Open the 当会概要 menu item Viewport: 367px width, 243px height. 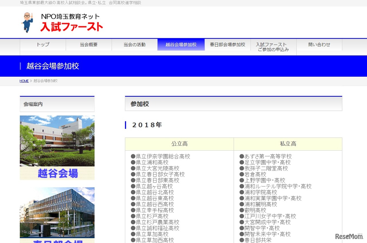point(89,45)
